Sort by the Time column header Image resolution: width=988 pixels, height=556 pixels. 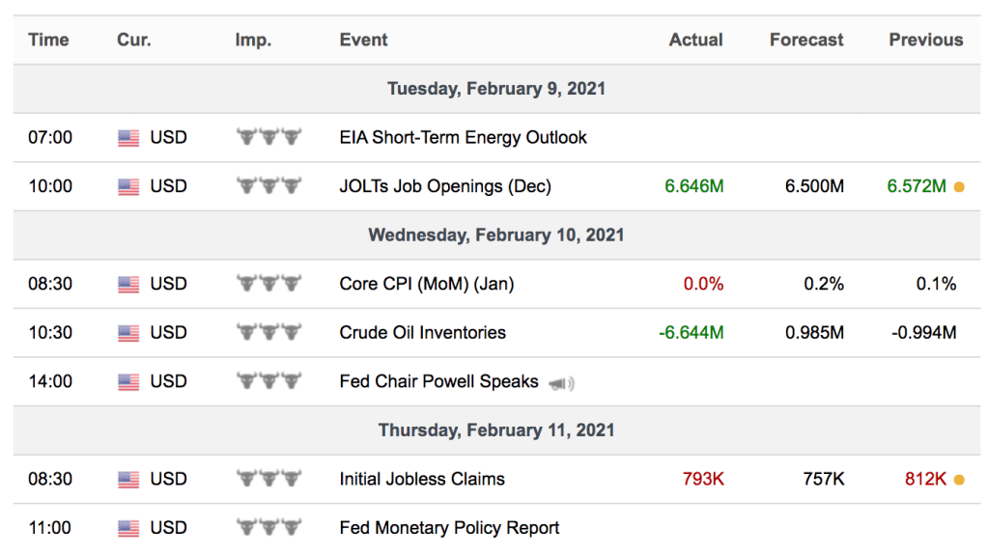click(x=49, y=40)
